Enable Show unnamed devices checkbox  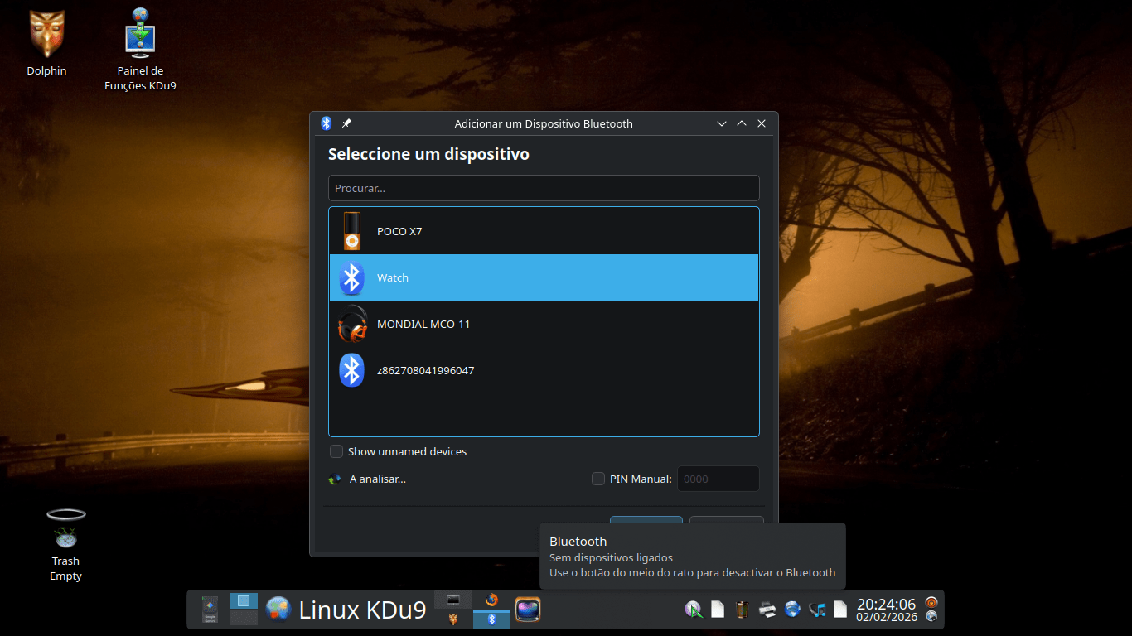336,451
